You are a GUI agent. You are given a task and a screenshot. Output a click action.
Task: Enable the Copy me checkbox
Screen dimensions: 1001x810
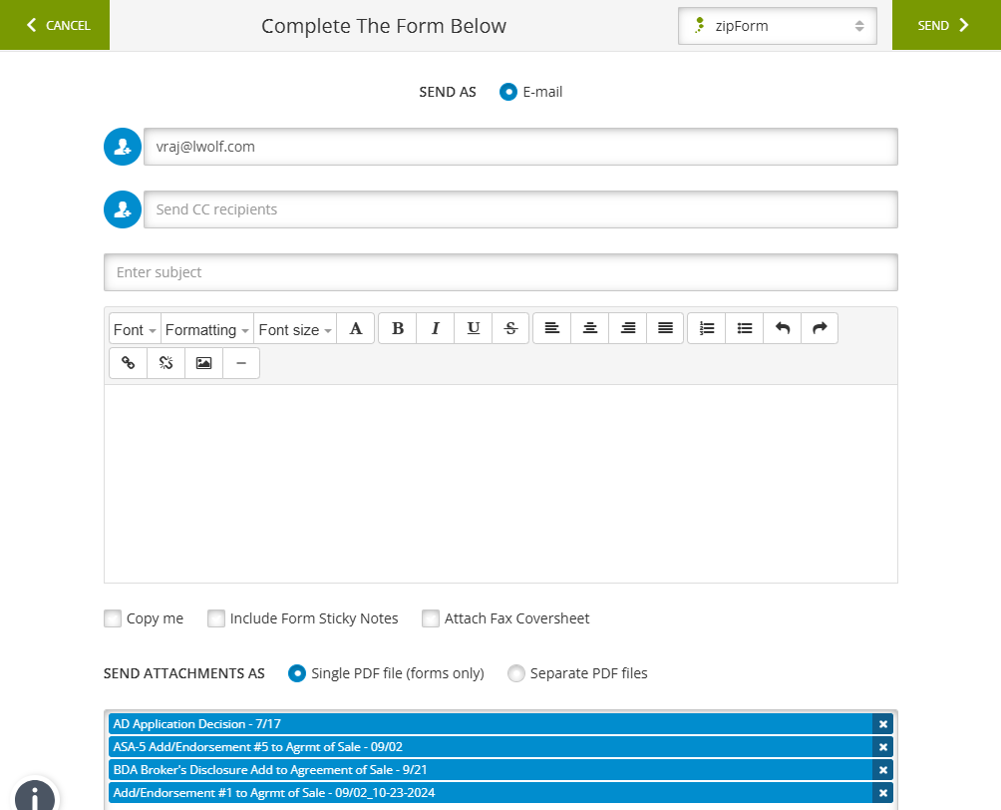tap(113, 618)
